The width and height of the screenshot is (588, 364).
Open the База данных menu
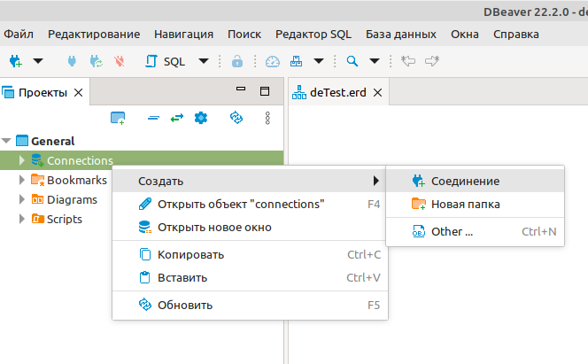[x=400, y=34]
